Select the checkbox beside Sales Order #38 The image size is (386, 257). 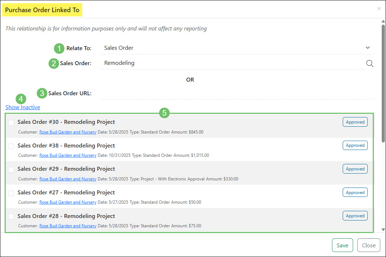point(11,146)
